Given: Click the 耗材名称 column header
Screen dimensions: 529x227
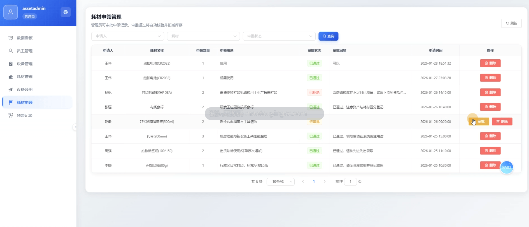Looking at the screenshot, I should pyautogui.click(x=157, y=51).
